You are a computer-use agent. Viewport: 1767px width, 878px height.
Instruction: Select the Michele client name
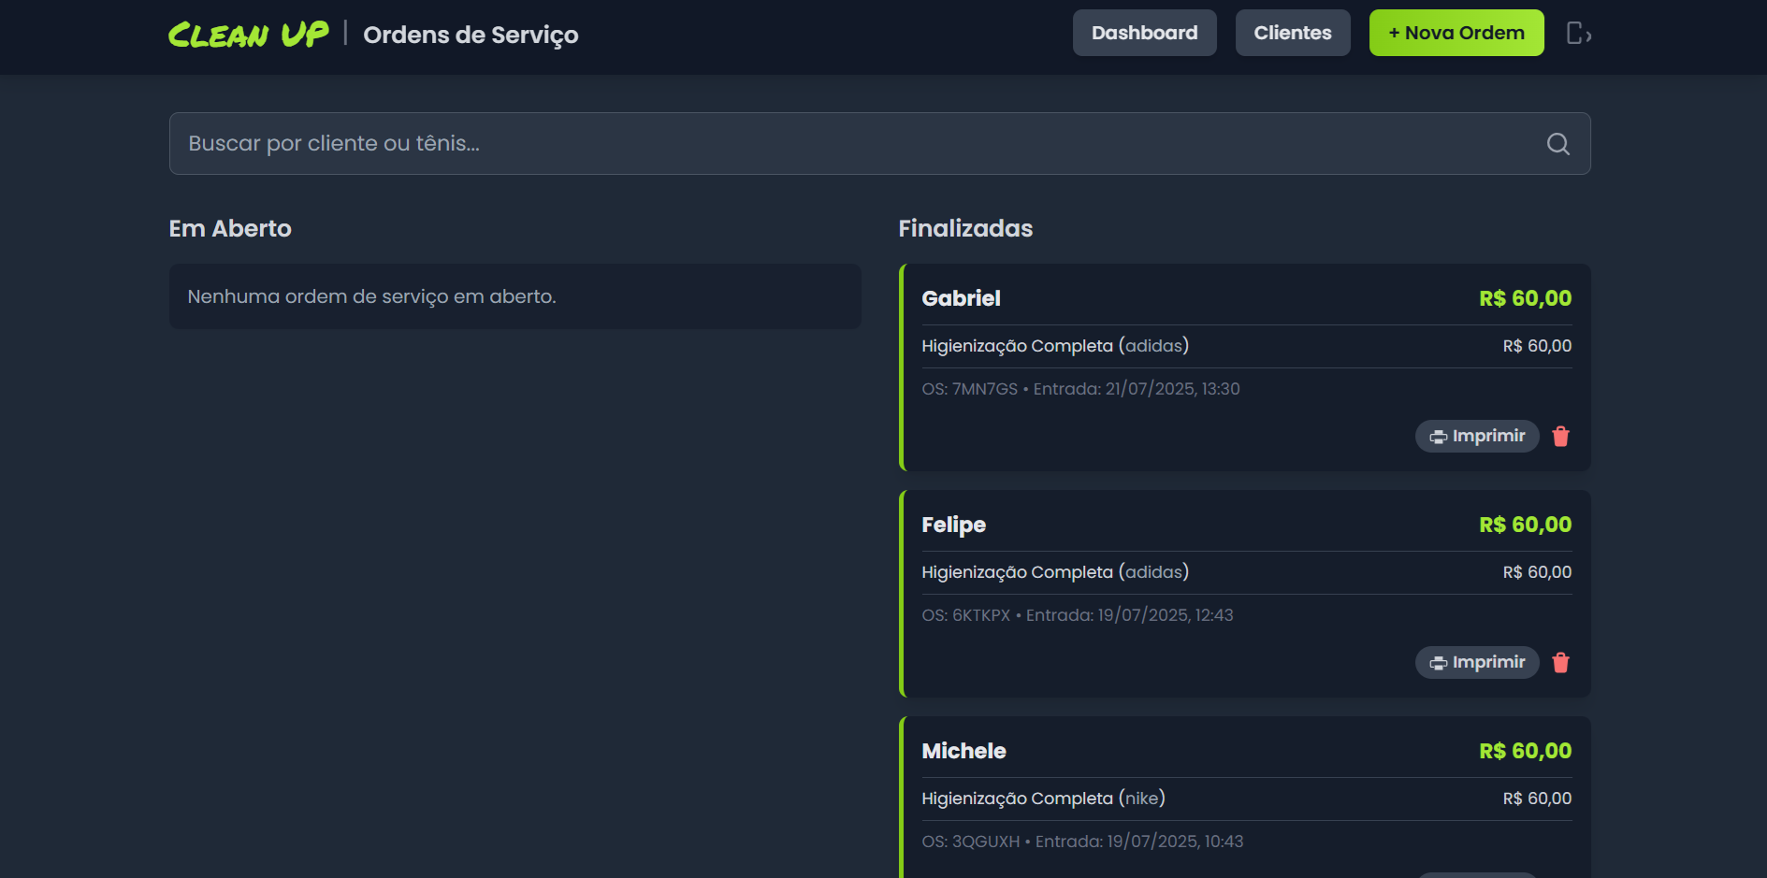pyautogui.click(x=963, y=751)
